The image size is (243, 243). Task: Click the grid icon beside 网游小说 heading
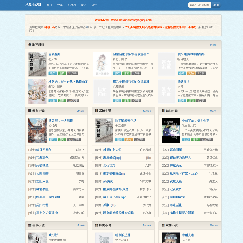pyautogui.click(x=163, y=225)
